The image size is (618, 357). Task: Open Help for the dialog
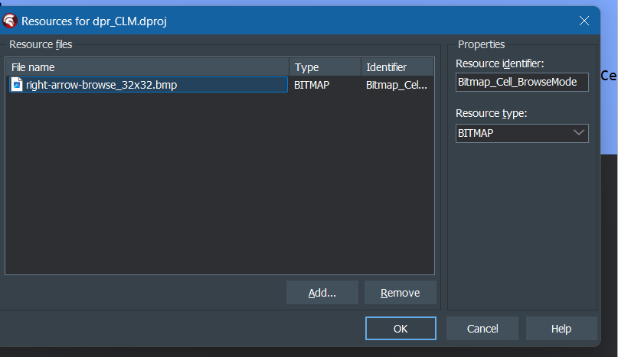point(561,328)
